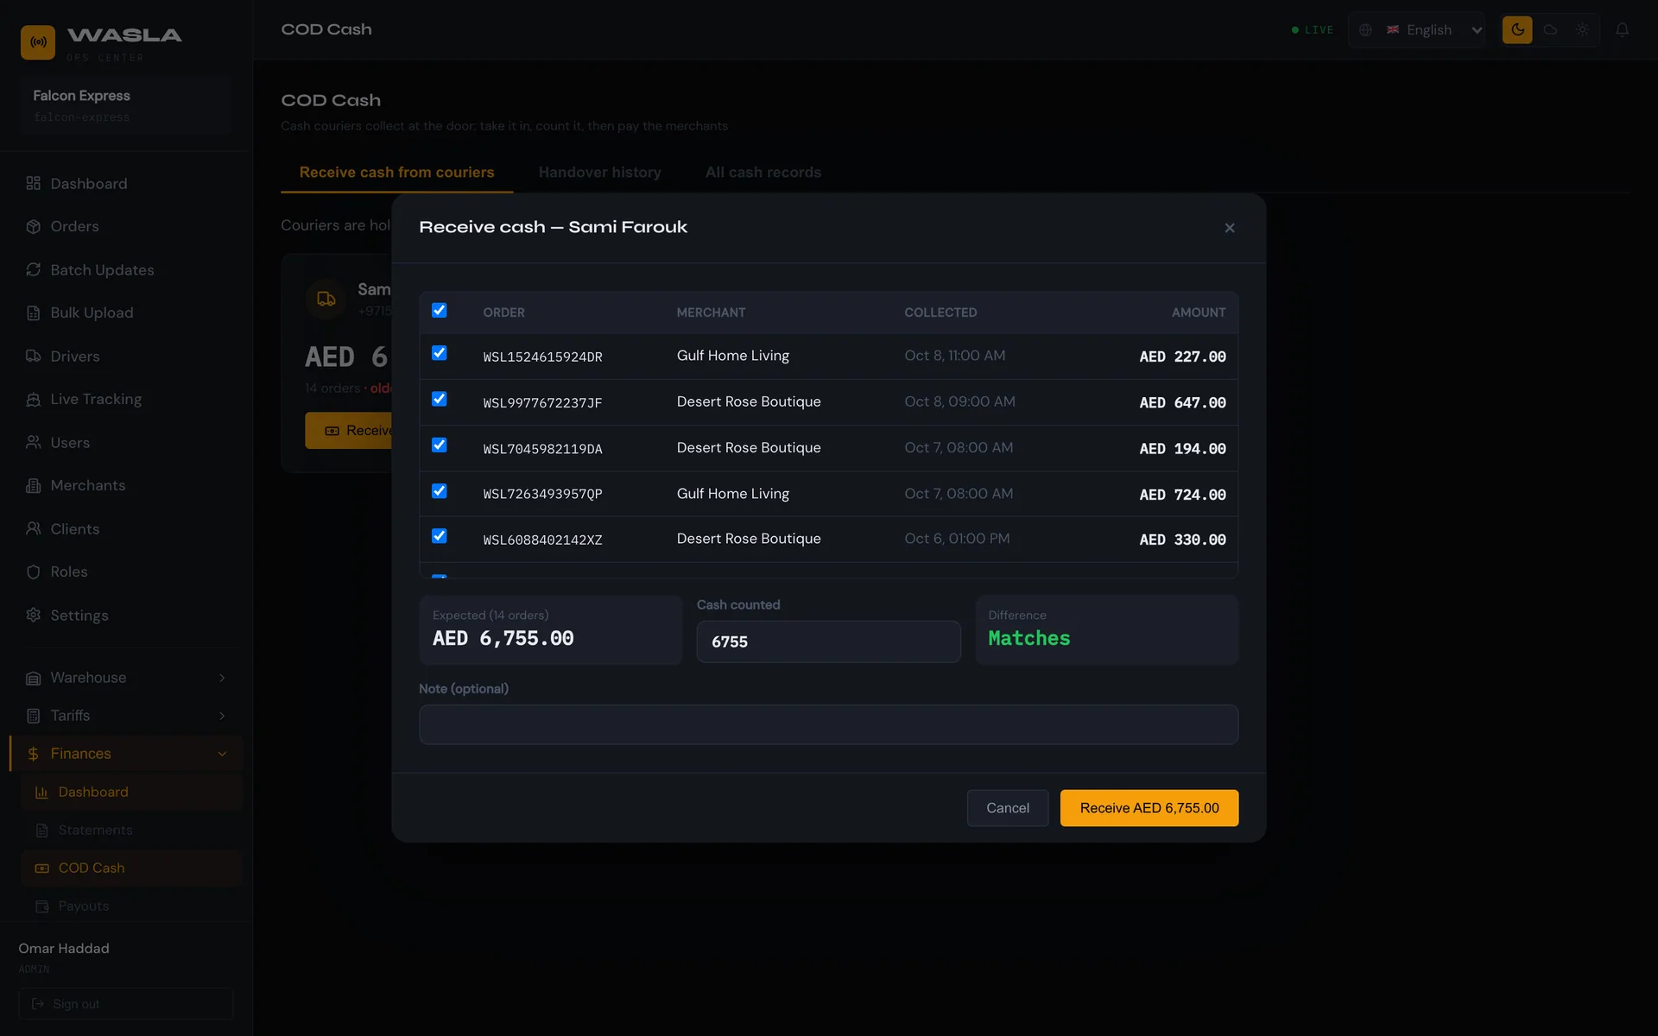Select the cloud theme icon
Image resolution: width=1658 pixels, height=1036 pixels.
[x=1550, y=29]
